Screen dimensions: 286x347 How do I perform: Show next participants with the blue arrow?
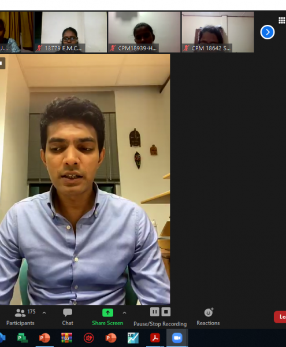268,32
